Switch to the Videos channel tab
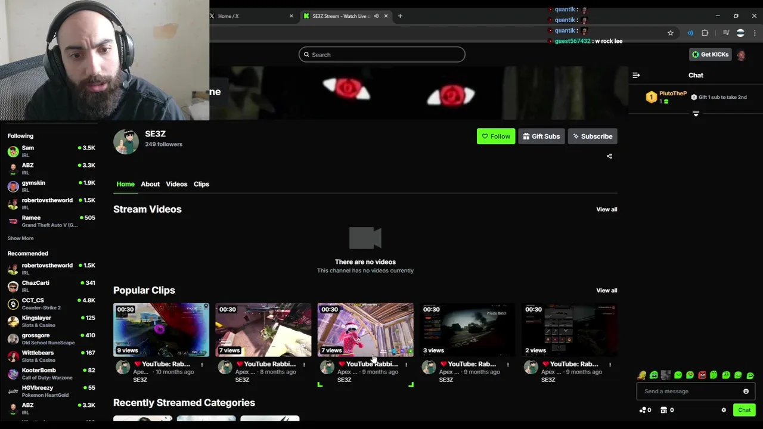The width and height of the screenshot is (763, 429). click(176, 184)
